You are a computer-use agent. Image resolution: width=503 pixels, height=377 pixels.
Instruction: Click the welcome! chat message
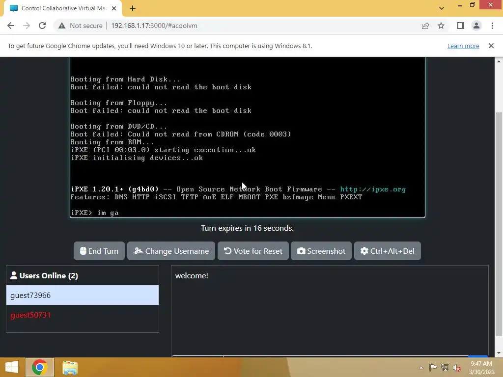coord(192,276)
